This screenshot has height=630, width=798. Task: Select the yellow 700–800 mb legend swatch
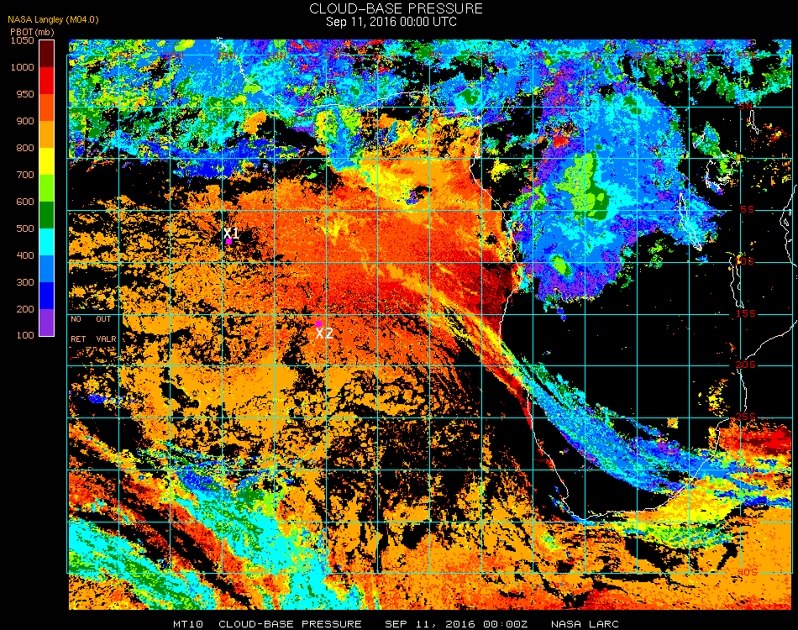tap(46, 161)
